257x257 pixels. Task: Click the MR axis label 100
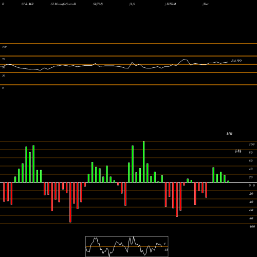[251, 144]
